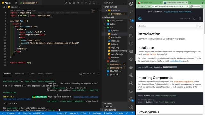The width and height of the screenshot is (205, 115).
Task: Open a new browser tab with plus icon
Action: pyautogui.click(x=191, y=3)
